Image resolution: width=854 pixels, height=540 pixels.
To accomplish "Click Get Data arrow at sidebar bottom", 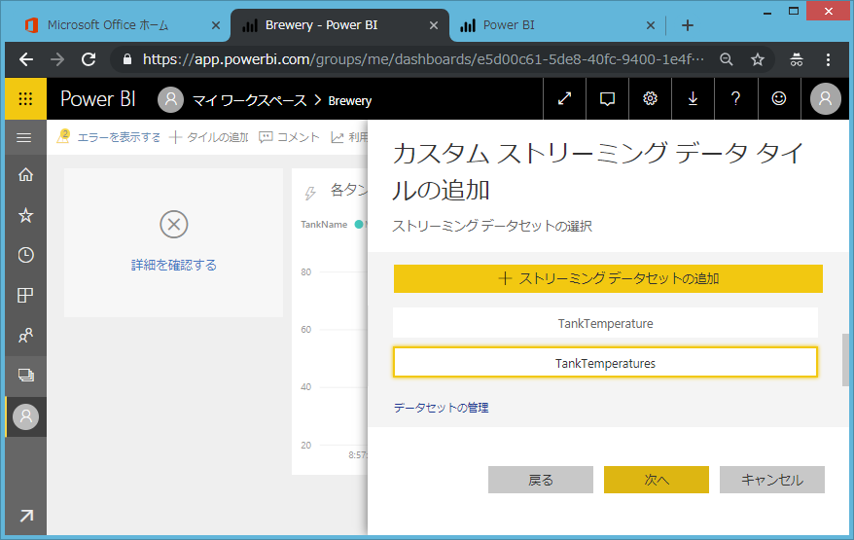I will 25,515.
